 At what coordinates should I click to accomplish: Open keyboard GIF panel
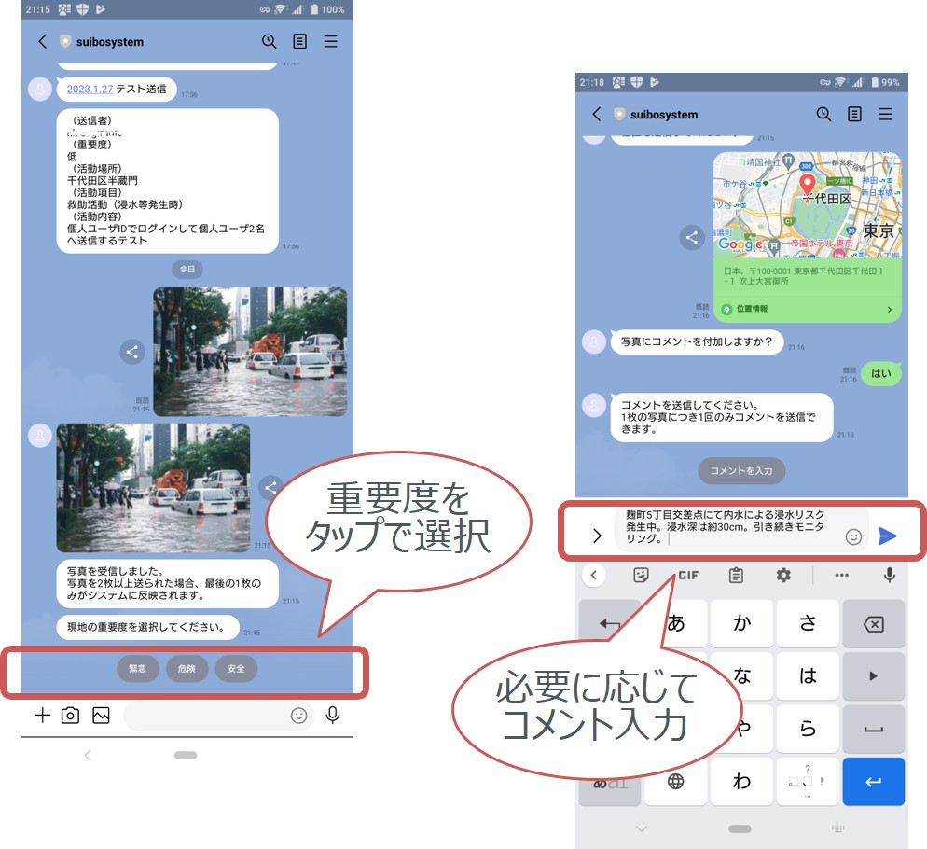(688, 575)
